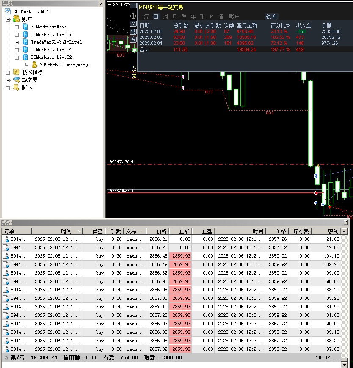Click the question mark help icon on the chart
Viewport: 353px width, 368px height.
tap(133, 24)
